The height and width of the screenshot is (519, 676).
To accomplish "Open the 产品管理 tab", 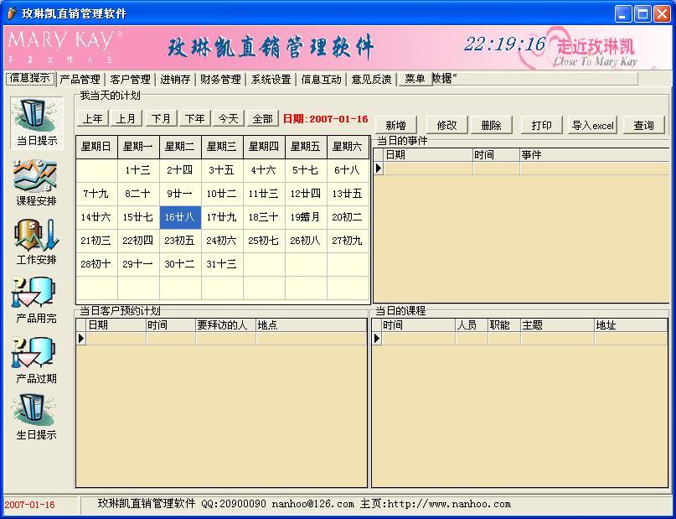I will [80, 80].
